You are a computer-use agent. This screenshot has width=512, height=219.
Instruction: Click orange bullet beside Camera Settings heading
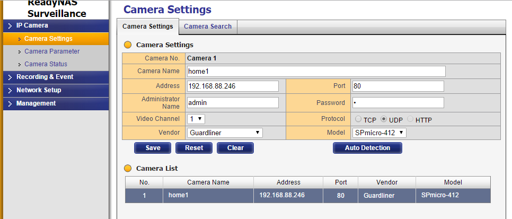pyautogui.click(x=128, y=45)
